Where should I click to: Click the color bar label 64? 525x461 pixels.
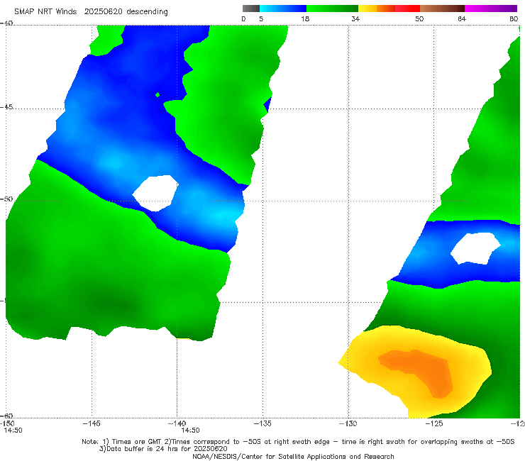(462, 18)
